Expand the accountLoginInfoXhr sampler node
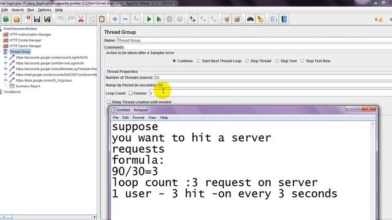Screen dimensions: 392x220 6,57
